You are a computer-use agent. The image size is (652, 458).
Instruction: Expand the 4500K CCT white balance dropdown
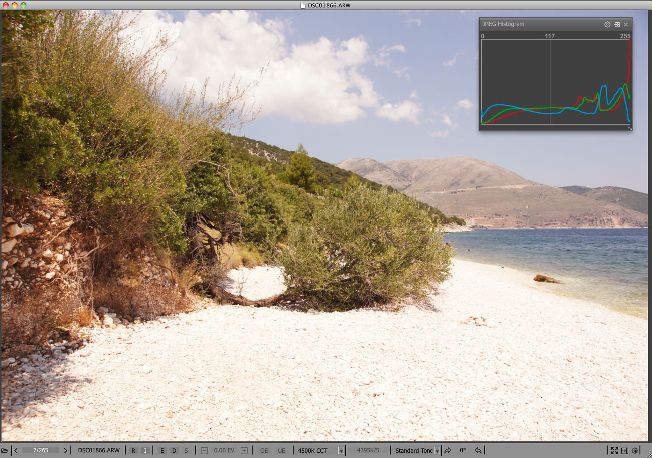point(341,450)
